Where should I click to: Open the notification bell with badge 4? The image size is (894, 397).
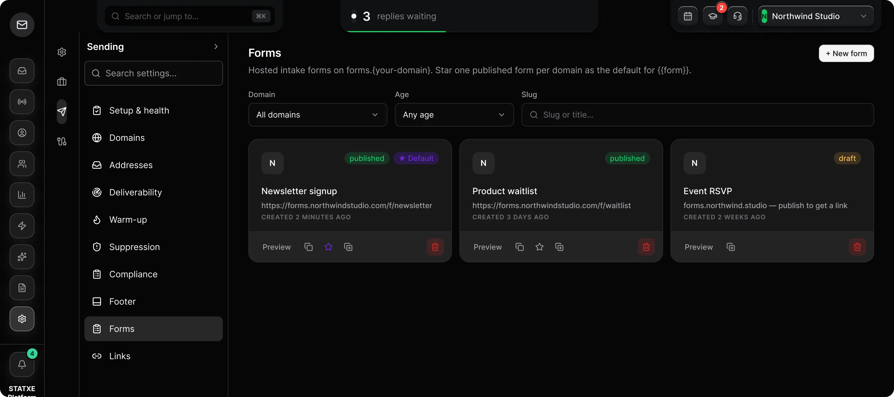[x=22, y=364]
